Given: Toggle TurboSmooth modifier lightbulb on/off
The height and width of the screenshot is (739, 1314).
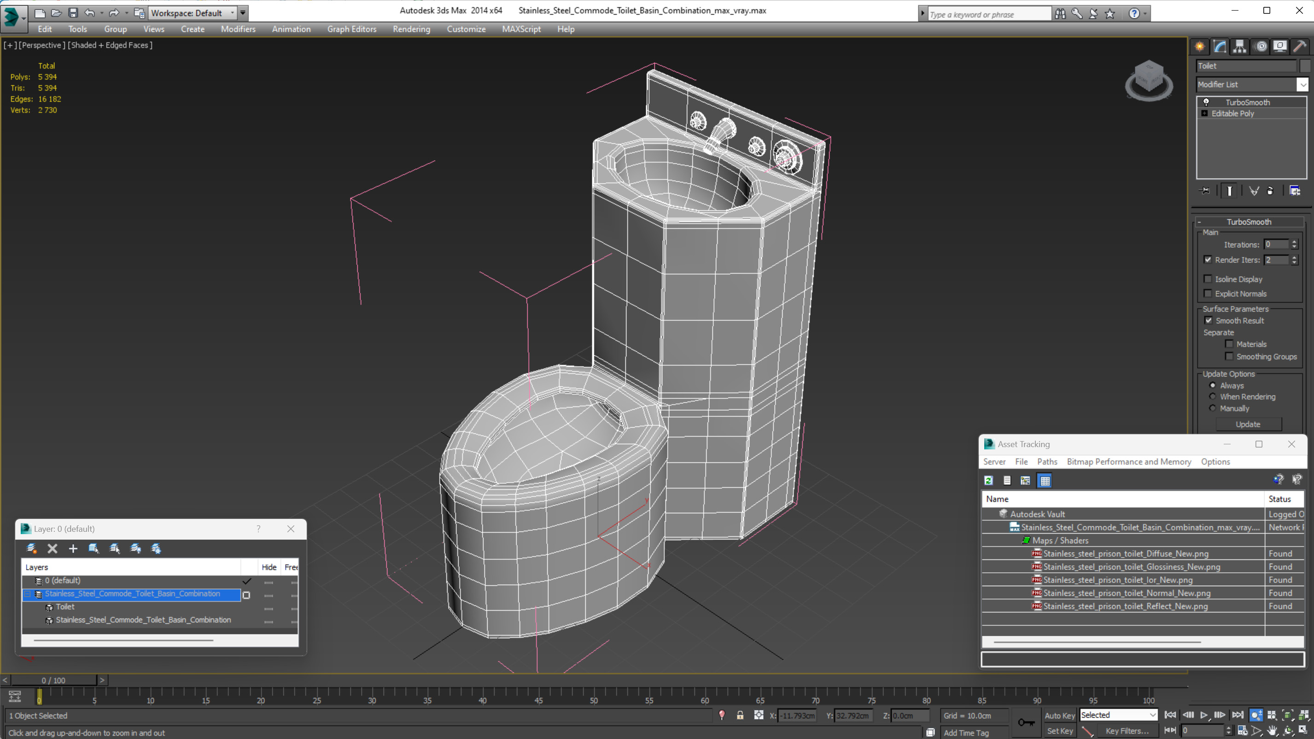Looking at the screenshot, I should 1206,102.
